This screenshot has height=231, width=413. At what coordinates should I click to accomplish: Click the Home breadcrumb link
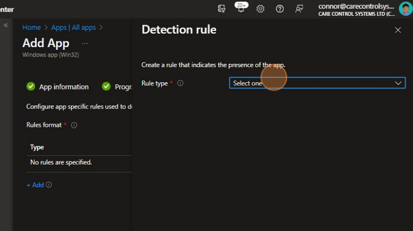[x=31, y=27]
